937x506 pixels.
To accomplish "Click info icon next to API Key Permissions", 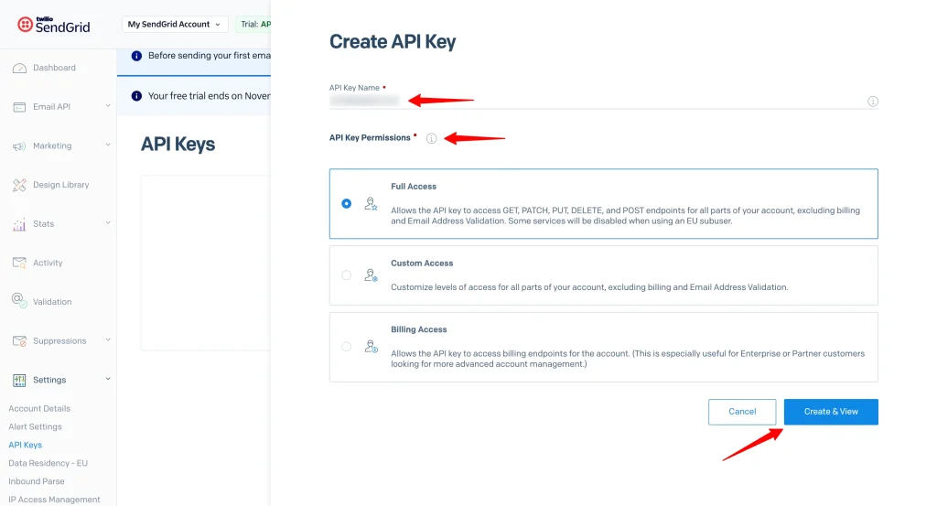I will click(431, 138).
